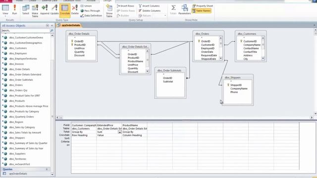Click Delete Columns in Query Setup
This screenshot has height=178, width=317.
click(x=150, y=11)
